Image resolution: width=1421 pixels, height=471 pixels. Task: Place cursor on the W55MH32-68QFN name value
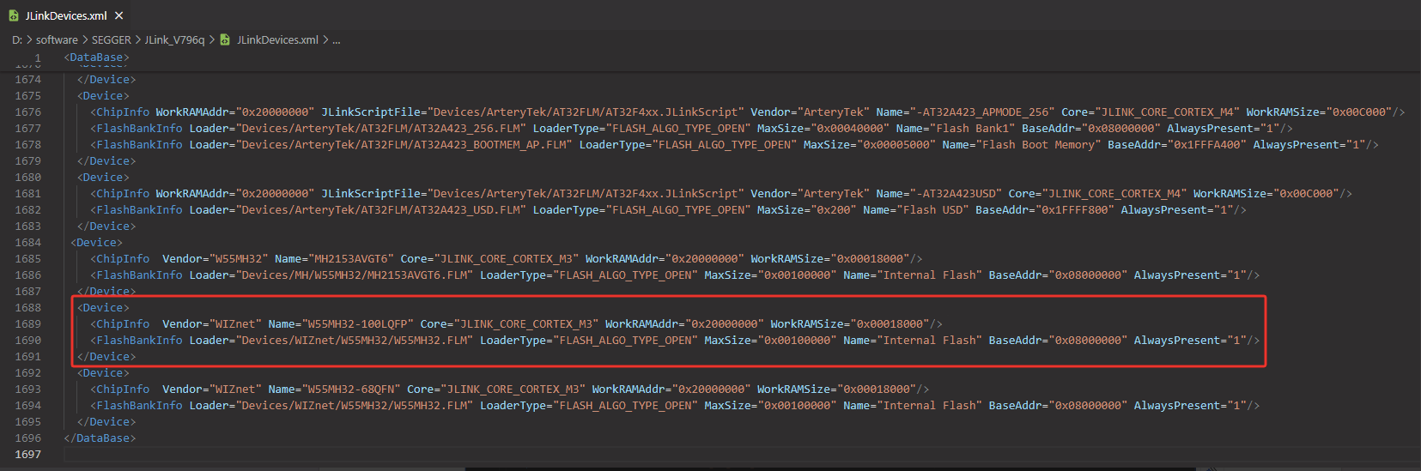pyautogui.click(x=351, y=389)
